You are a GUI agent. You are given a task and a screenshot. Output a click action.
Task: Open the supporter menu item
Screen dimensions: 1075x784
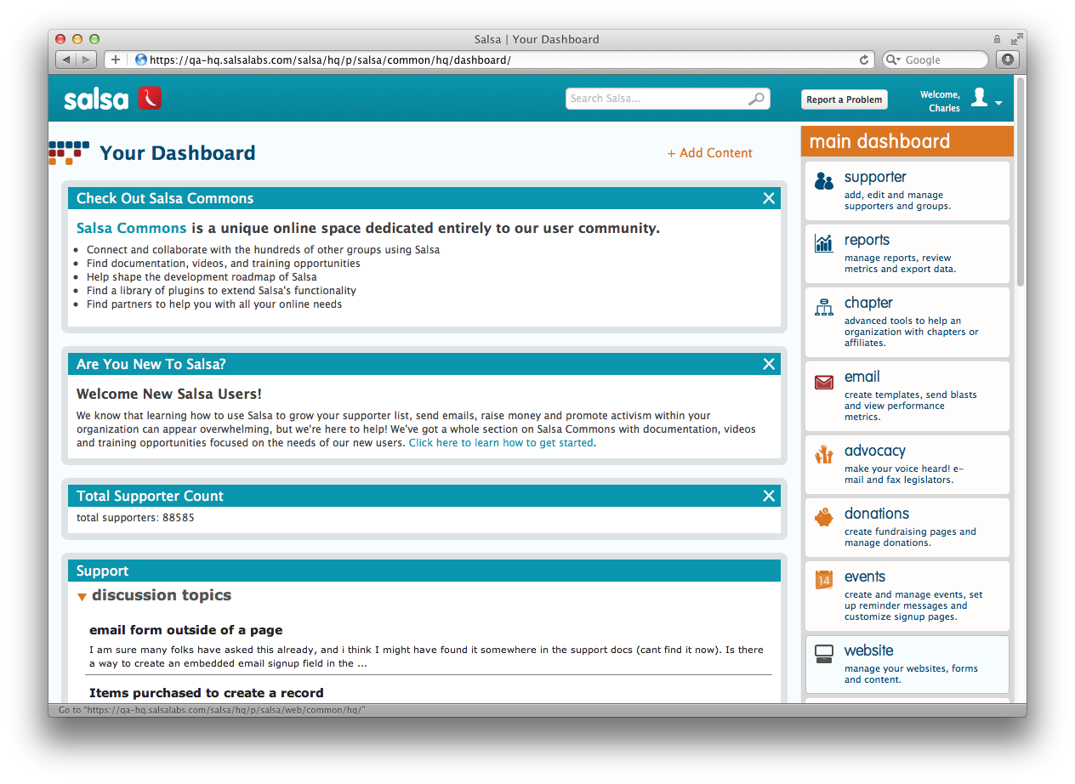point(907,190)
